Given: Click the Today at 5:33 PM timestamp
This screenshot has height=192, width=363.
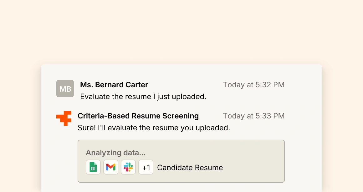Looking at the screenshot, I should [x=253, y=116].
